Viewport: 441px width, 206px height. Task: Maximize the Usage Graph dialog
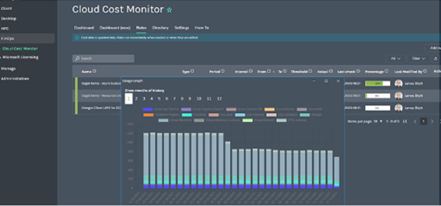pyautogui.click(x=326, y=81)
